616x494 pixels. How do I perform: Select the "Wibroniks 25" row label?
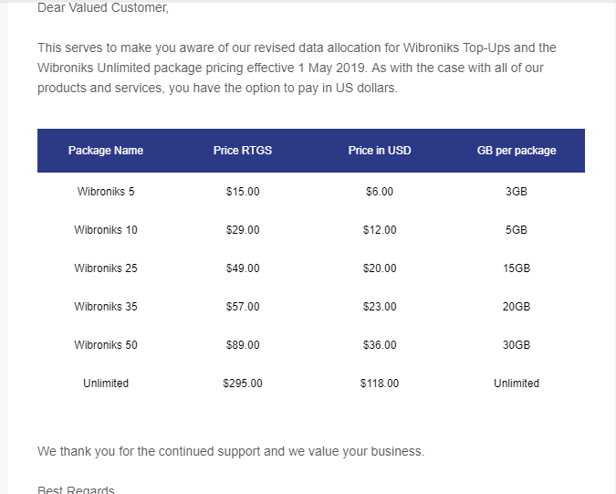[106, 268]
